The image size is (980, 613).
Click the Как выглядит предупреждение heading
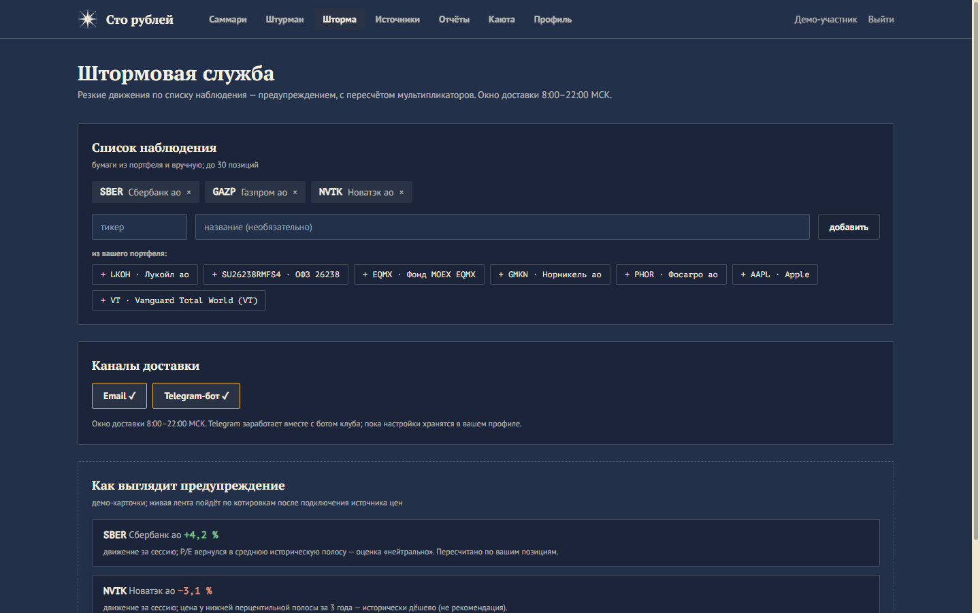tap(189, 486)
